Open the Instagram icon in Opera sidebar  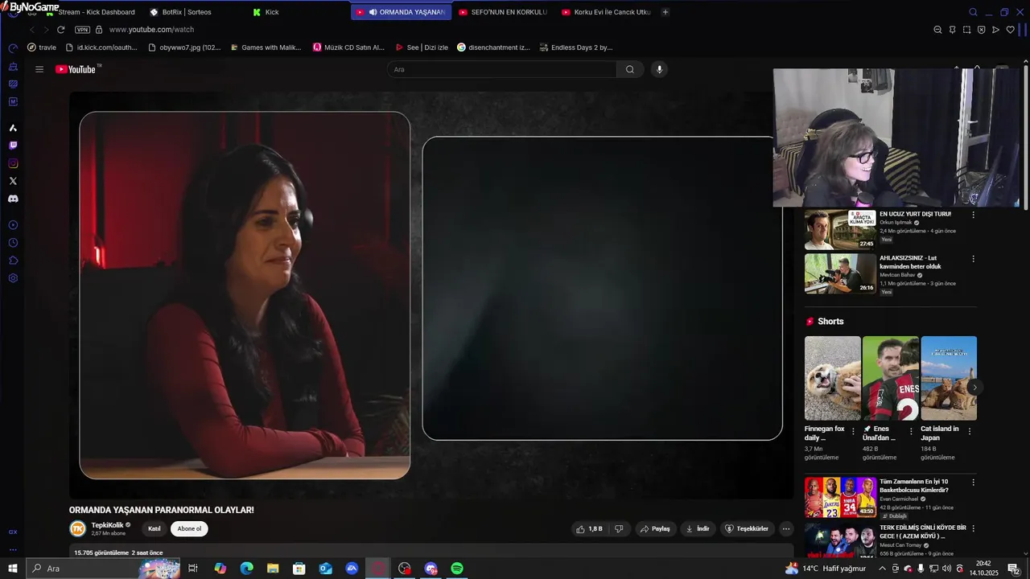pos(13,163)
